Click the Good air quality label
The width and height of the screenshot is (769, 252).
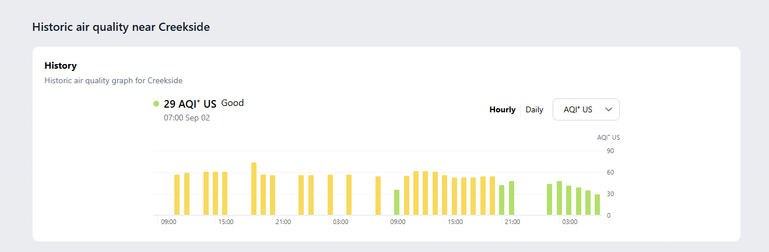(x=232, y=103)
